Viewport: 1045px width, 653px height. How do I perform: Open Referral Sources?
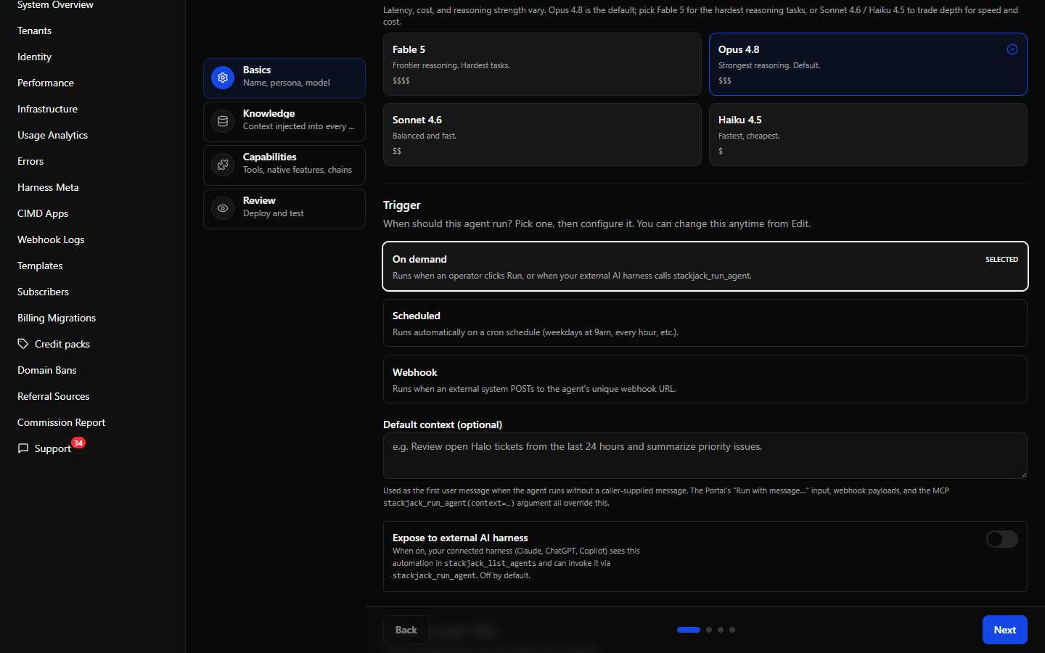click(53, 396)
